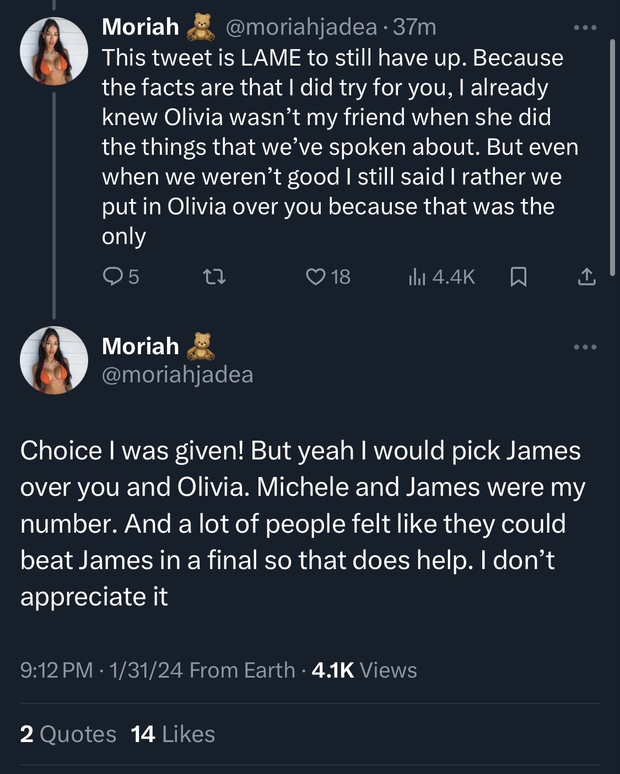Open more options for the 37m tweet
The height and width of the screenshot is (774, 620).
(585, 28)
